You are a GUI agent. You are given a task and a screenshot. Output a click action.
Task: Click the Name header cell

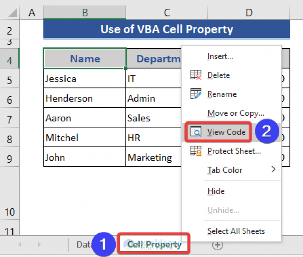pyautogui.click(x=85, y=58)
